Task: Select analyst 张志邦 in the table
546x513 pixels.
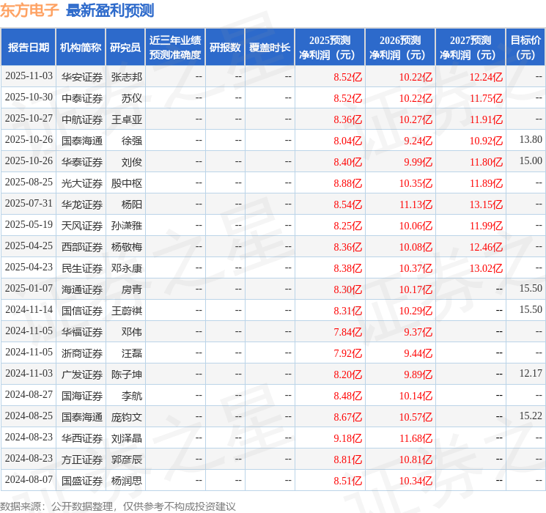Action: coord(126,76)
